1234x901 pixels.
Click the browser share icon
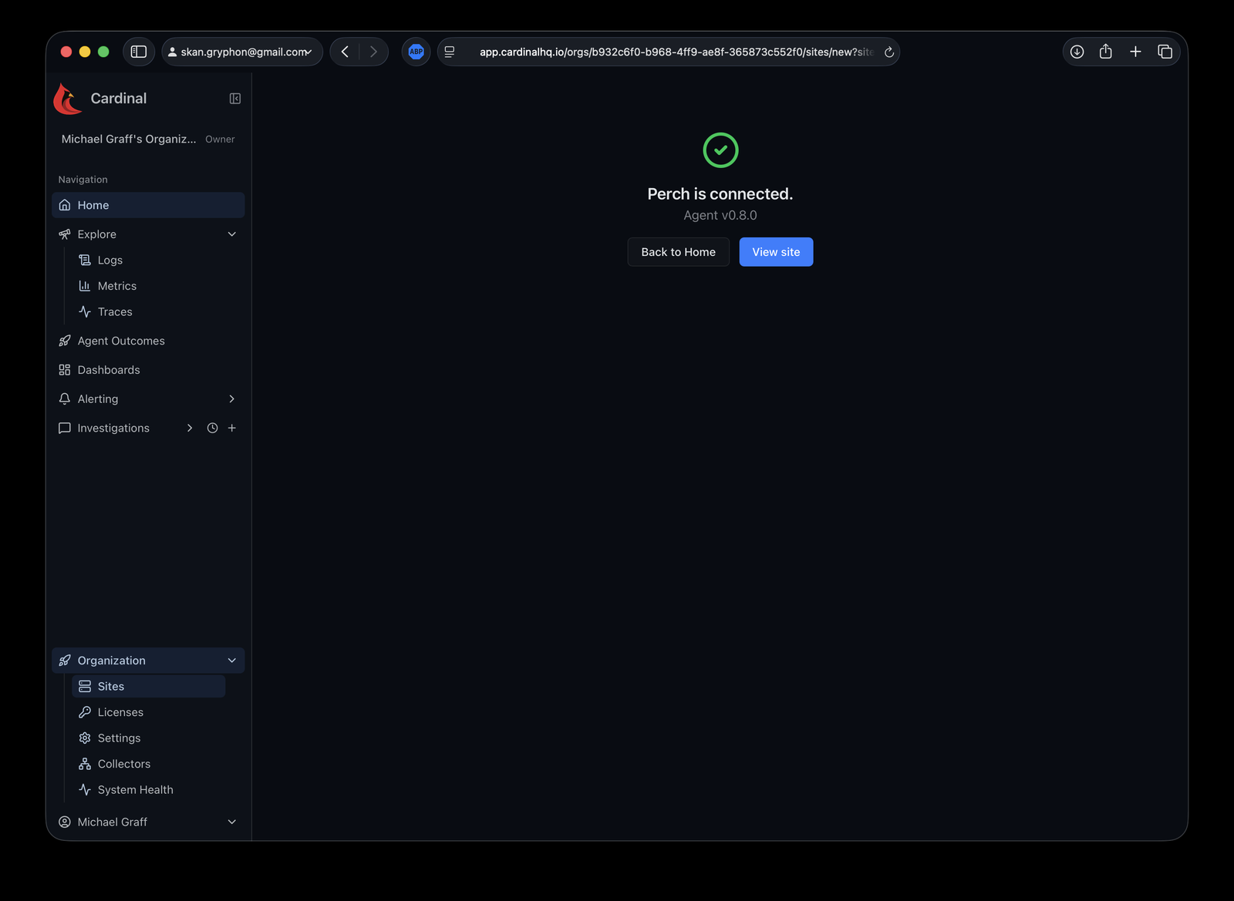pyautogui.click(x=1106, y=52)
